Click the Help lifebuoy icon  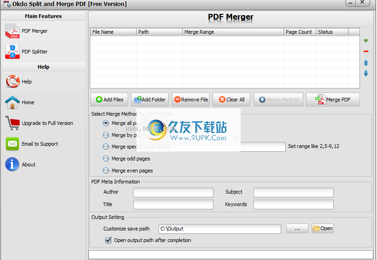tap(12, 82)
